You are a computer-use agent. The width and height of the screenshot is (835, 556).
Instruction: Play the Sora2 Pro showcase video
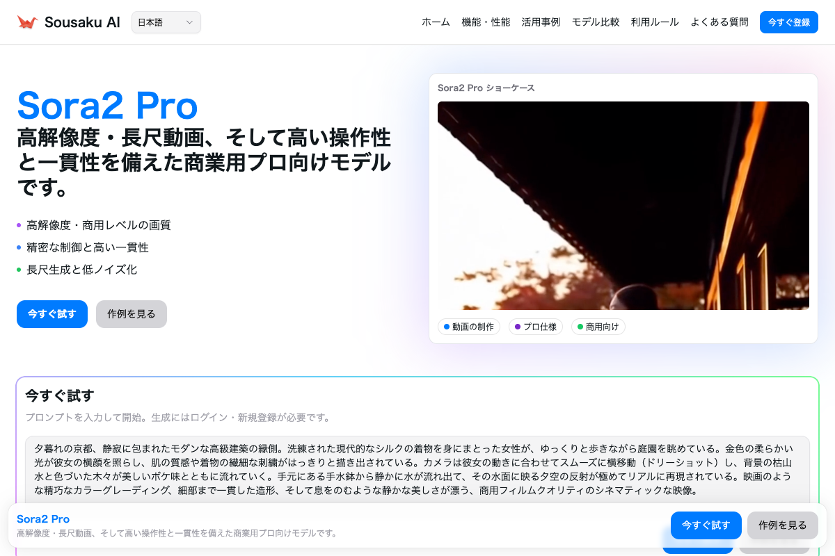pyautogui.click(x=623, y=206)
